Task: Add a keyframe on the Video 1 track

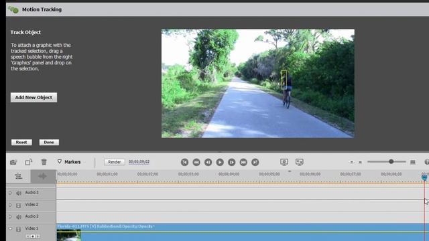Action: point(33,236)
